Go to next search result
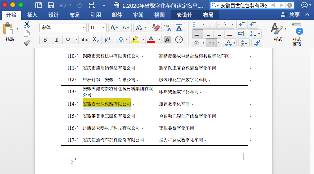Screen dimensions: 314x174 pos(281,5)
